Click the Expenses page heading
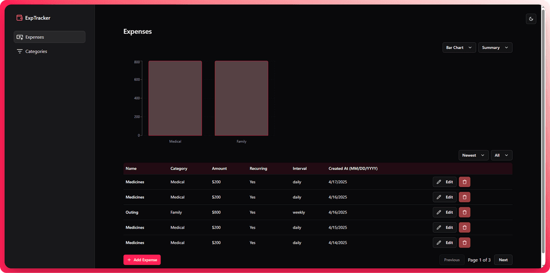The height and width of the screenshot is (273, 550). pyautogui.click(x=137, y=32)
